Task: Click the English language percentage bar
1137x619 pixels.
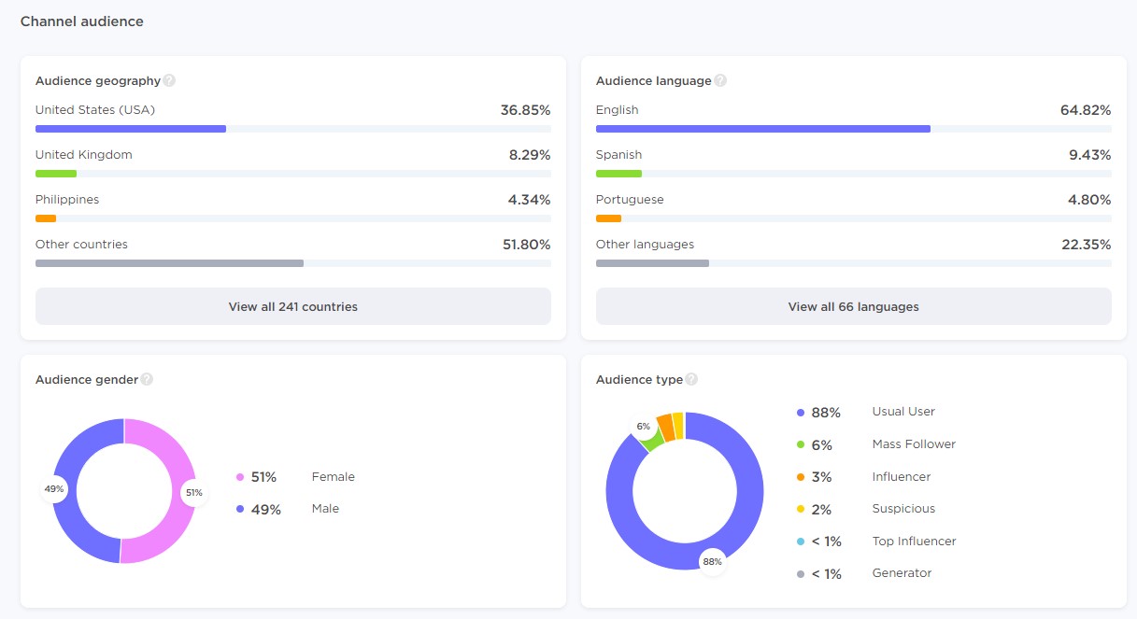Action: click(x=762, y=129)
